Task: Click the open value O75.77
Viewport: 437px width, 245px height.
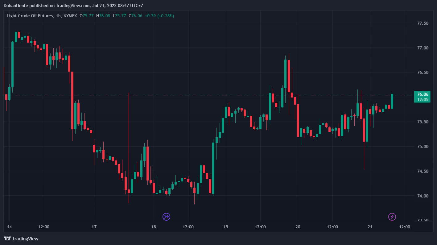Action: pos(87,16)
